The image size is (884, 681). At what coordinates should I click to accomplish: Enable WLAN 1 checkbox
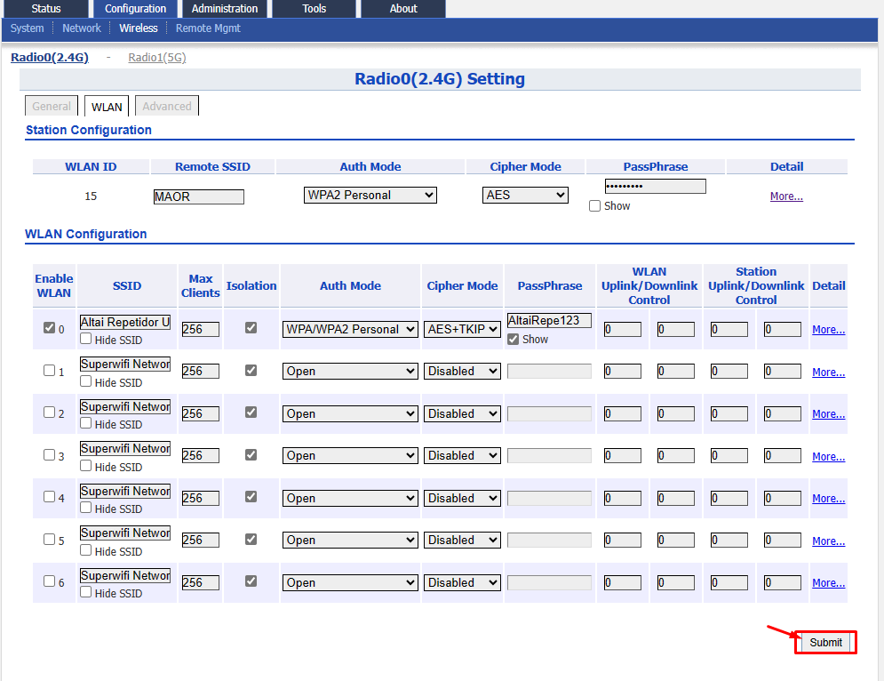click(49, 370)
